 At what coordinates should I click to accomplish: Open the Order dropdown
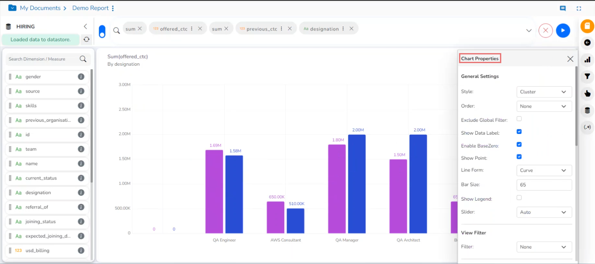pos(544,106)
